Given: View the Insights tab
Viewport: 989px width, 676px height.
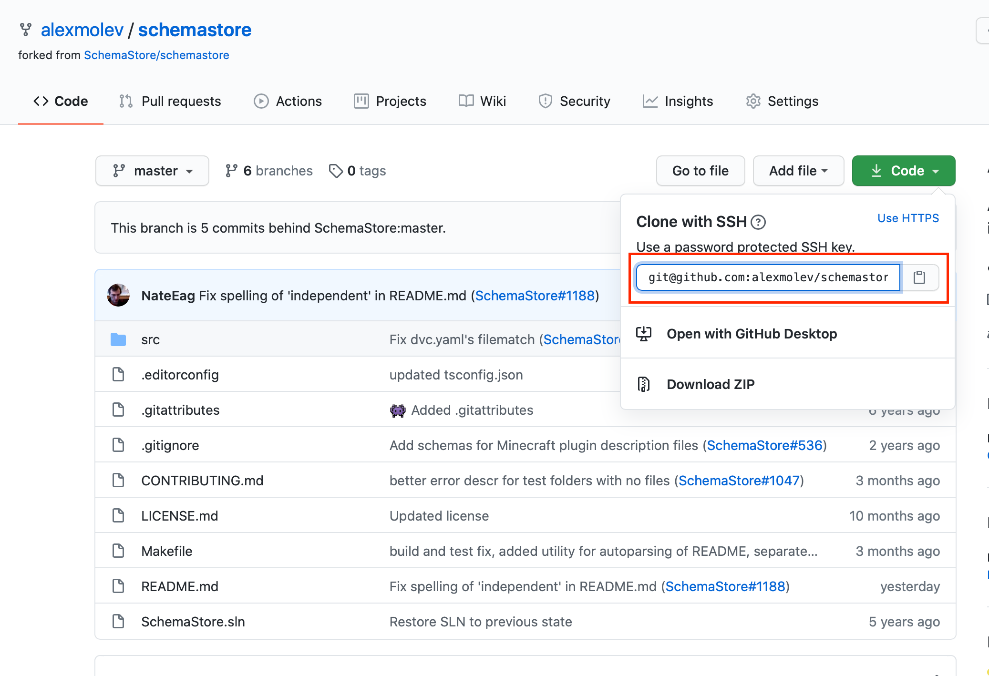Looking at the screenshot, I should 678,101.
